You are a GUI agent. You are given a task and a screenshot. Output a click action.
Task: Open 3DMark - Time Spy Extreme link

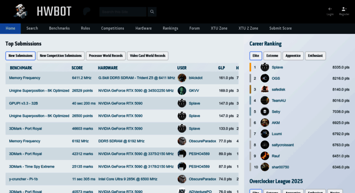[x=32, y=167]
